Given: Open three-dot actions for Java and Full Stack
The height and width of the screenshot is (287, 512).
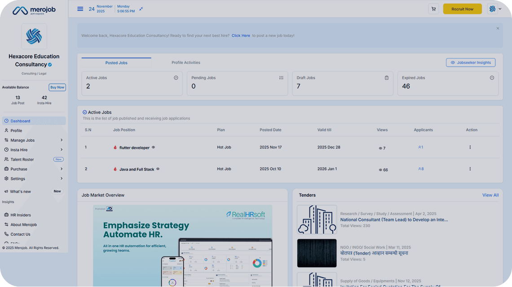Looking at the screenshot, I should coord(470,169).
